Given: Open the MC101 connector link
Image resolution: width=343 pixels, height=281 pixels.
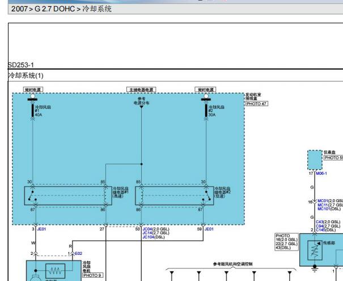Looking at the screenshot, I should click(x=324, y=209).
